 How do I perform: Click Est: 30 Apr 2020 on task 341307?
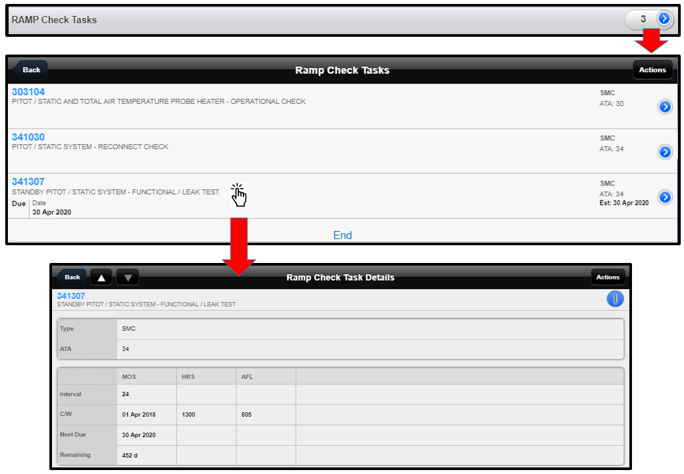tap(624, 203)
